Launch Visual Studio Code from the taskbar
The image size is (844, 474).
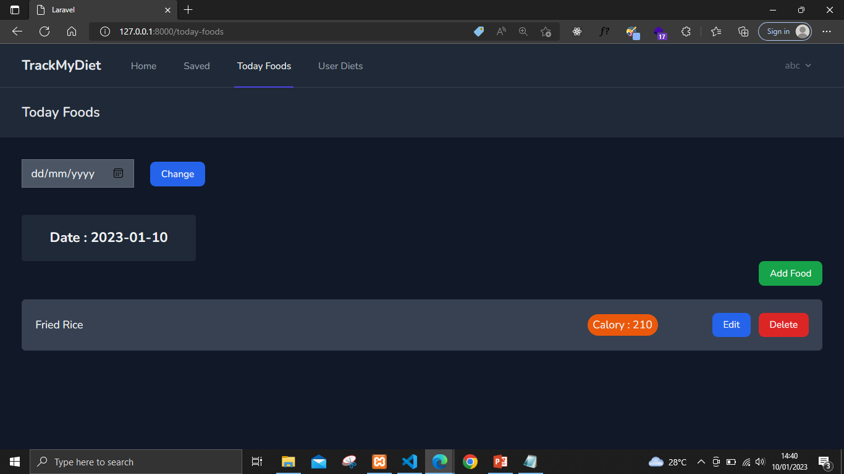tap(409, 461)
